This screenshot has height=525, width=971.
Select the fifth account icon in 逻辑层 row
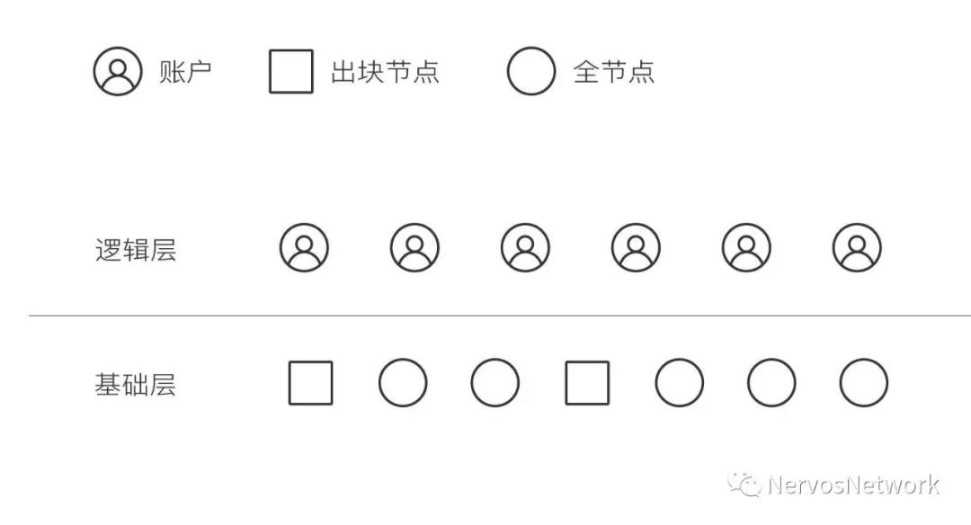point(746,247)
